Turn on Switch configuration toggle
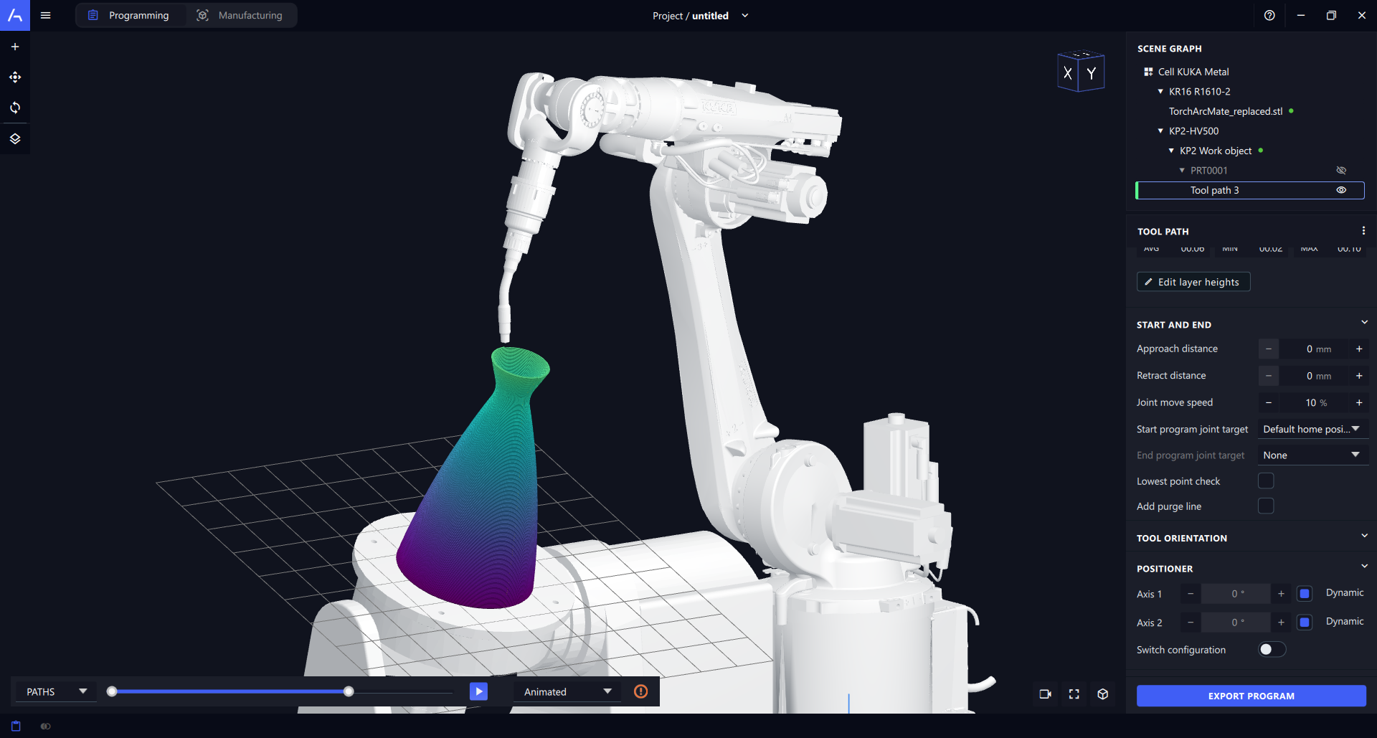Screen dimensions: 1377x738 point(1272,649)
